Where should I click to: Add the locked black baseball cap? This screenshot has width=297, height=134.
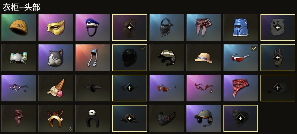coord(278,88)
